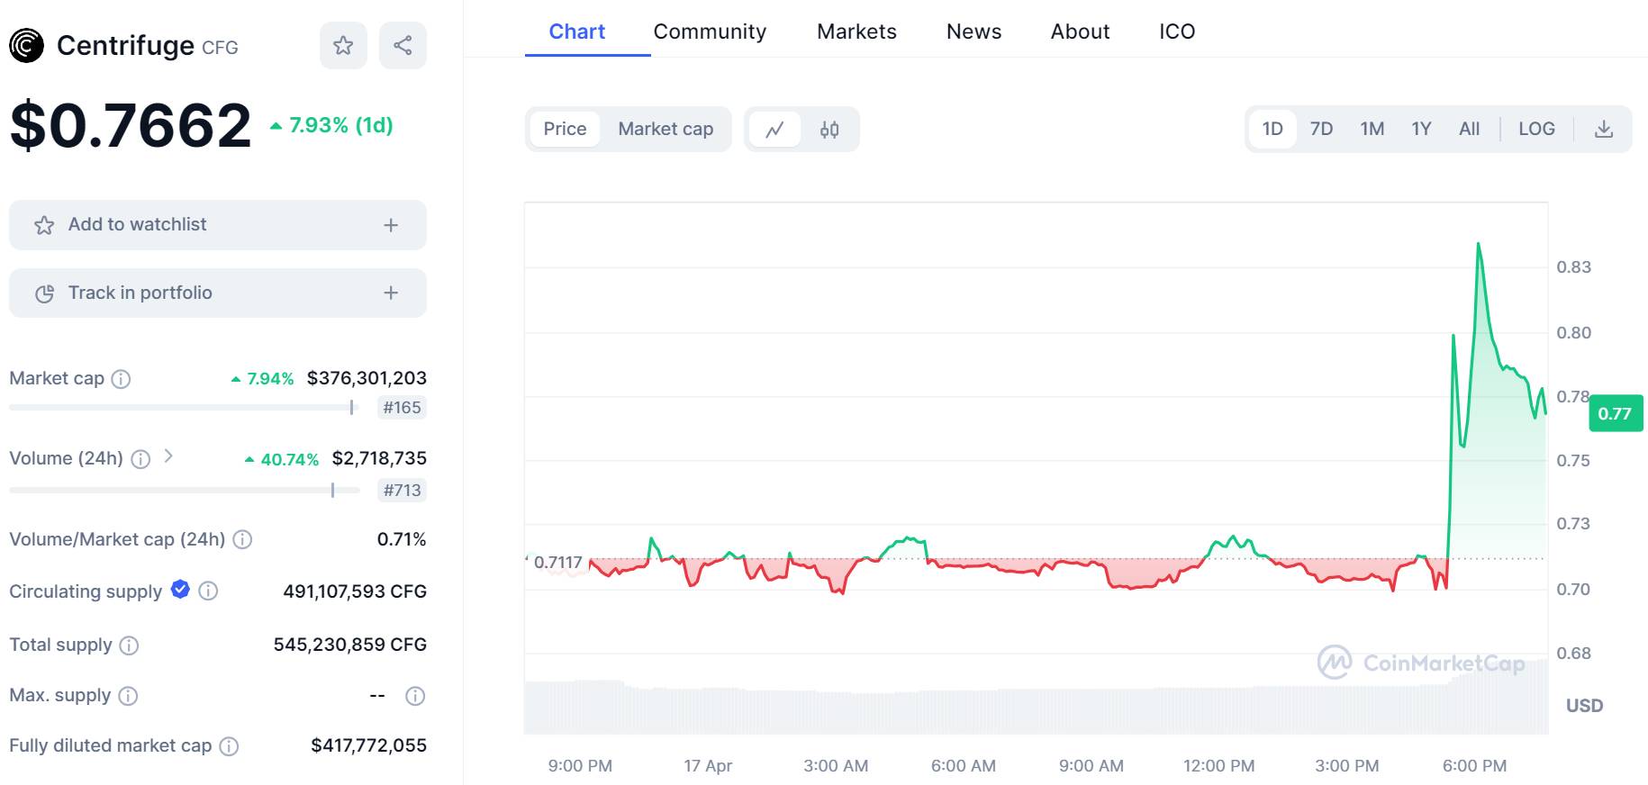Click the star icon in Add to watchlist

(x=44, y=225)
